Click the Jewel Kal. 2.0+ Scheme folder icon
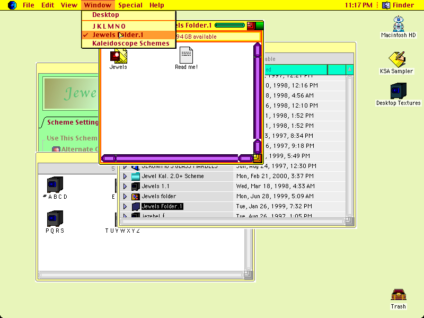Viewport: 424px width, 318px height. tap(136, 176)
